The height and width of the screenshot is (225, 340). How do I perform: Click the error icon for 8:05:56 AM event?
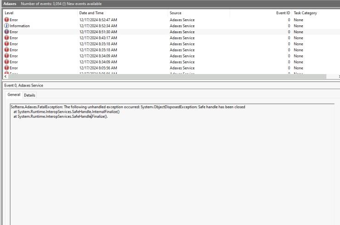7,68
